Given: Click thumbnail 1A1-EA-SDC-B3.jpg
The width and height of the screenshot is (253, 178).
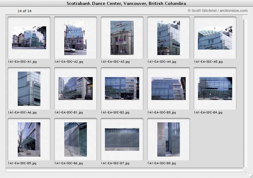Looking at the screenshot, I should tap(169, 88).
